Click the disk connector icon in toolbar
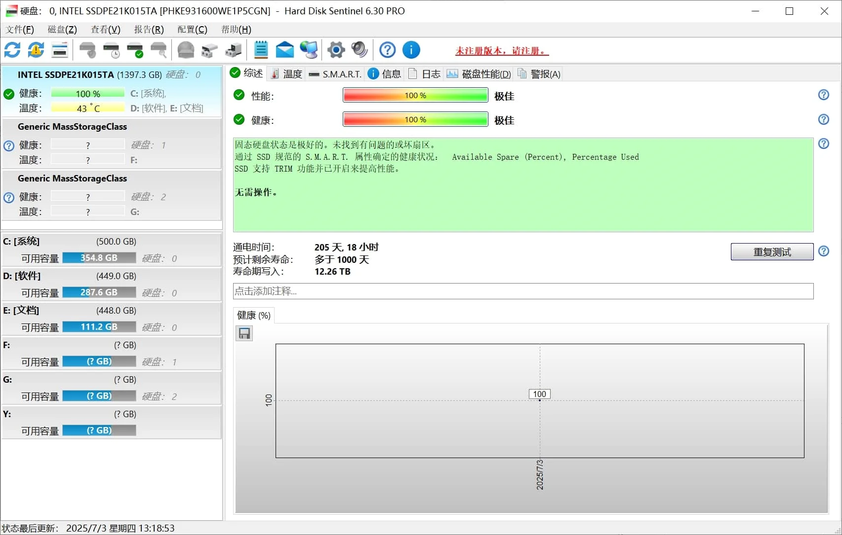Image resolution: width=842 pixels, height=535 pixels. coord(209,50)
